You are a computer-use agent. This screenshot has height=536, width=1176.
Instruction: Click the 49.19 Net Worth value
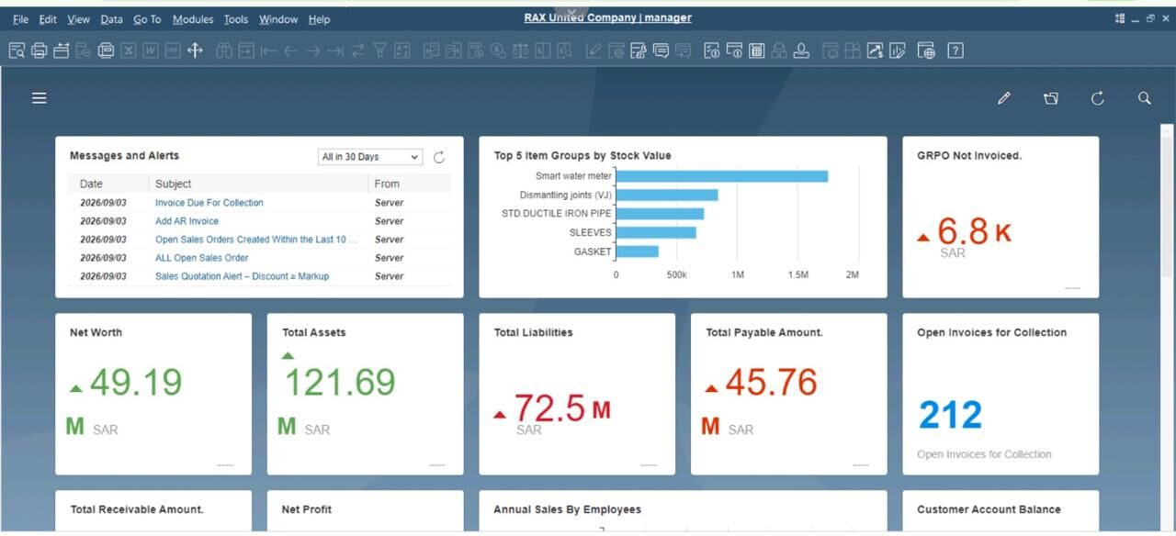136,383
